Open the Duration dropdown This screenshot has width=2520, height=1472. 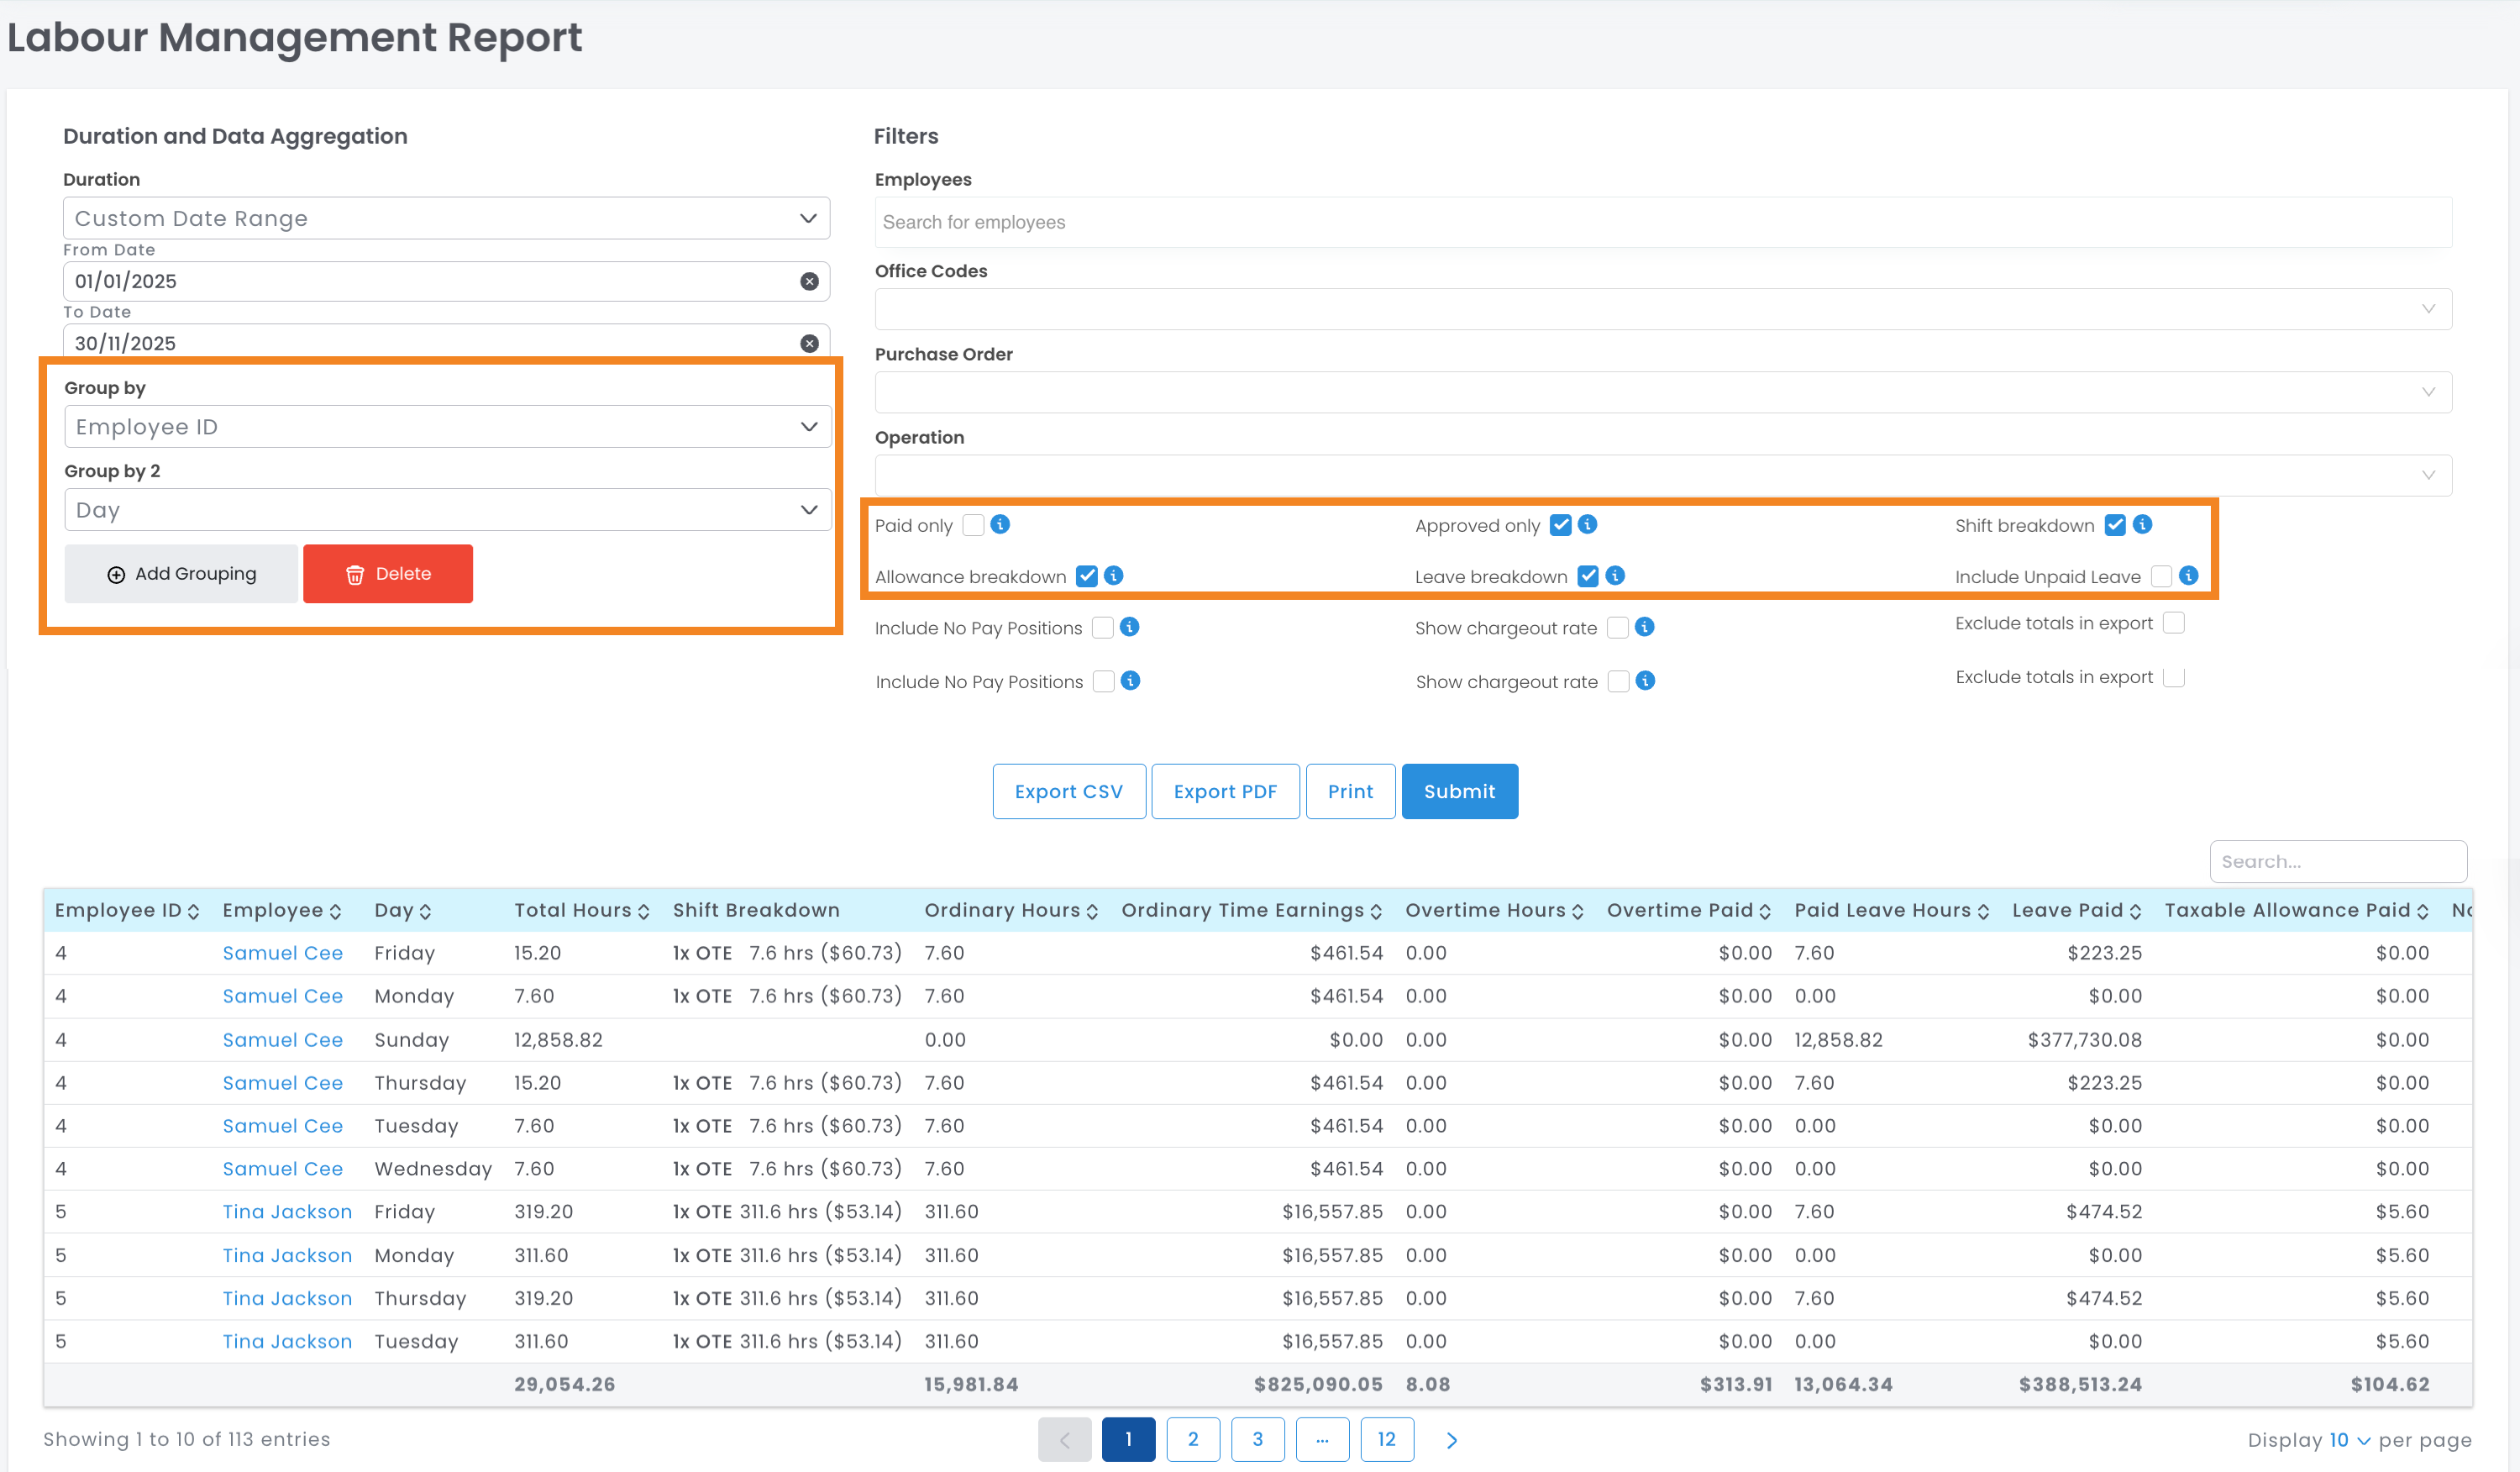(446, 218)
